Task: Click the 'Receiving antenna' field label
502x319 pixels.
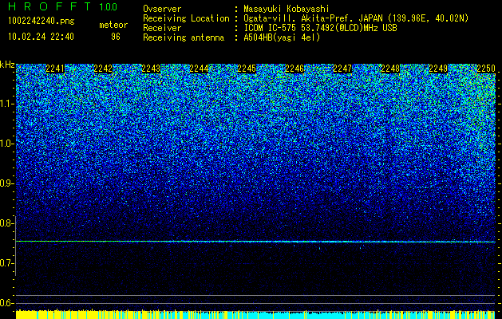Action: 184,37
